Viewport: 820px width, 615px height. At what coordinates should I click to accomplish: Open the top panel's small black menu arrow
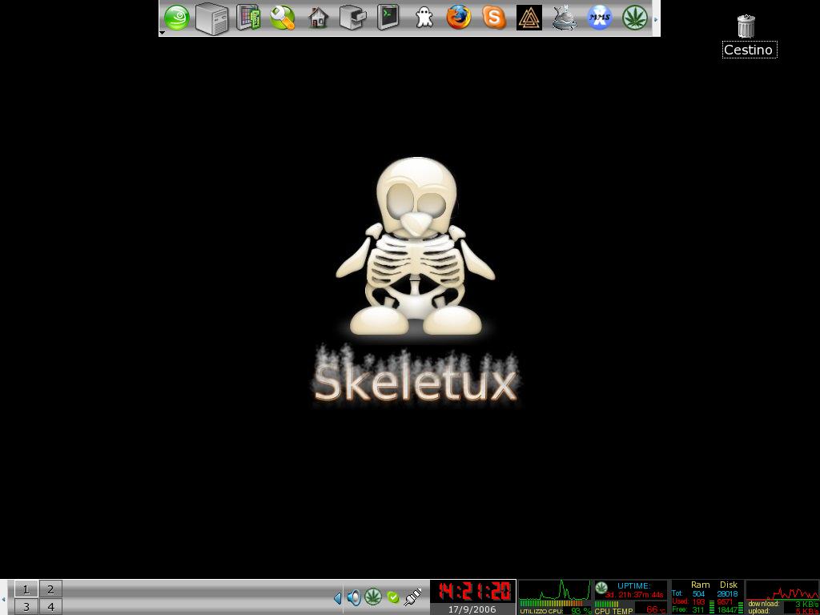tap(162, 33)
